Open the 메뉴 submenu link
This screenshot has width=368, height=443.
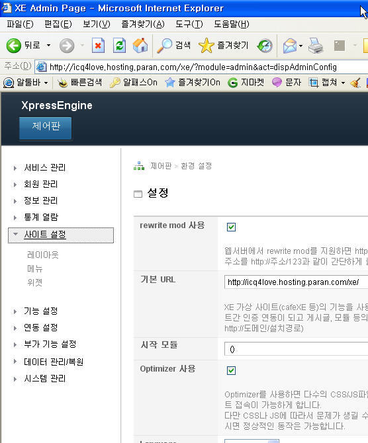tap(35, 268)
